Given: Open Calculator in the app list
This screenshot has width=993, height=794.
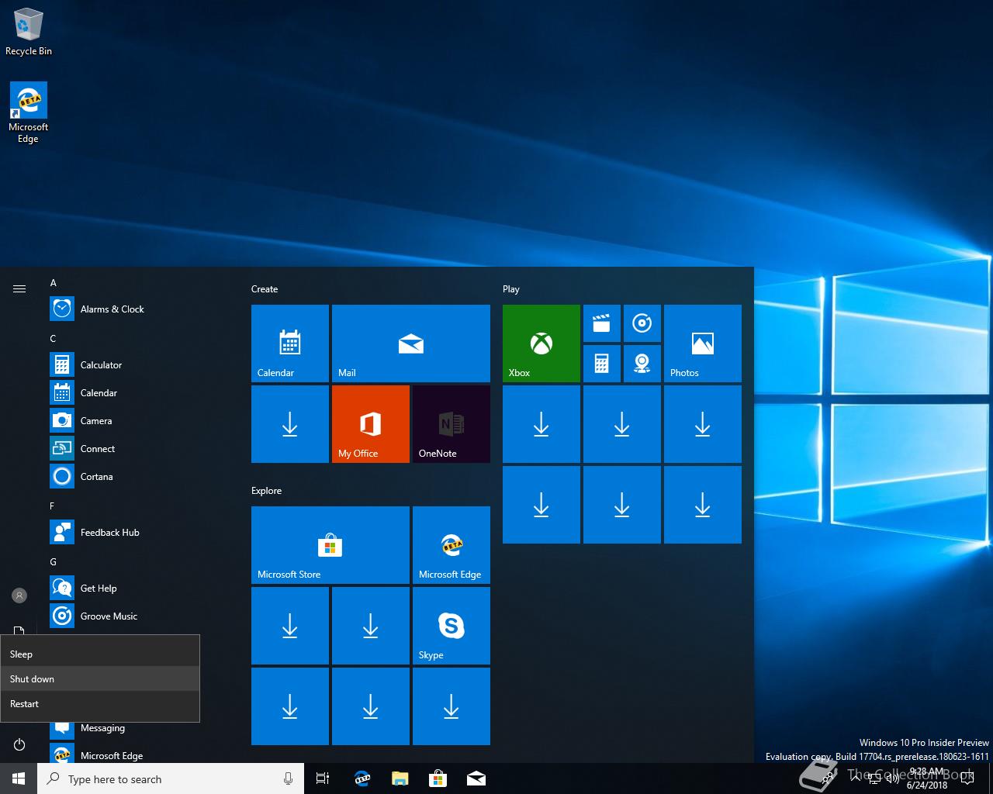Looking at the screenshot, I should click(x=140, y=364).
